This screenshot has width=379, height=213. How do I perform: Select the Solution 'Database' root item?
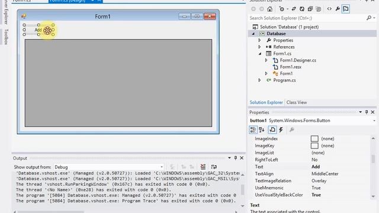[x=289, y=27]
